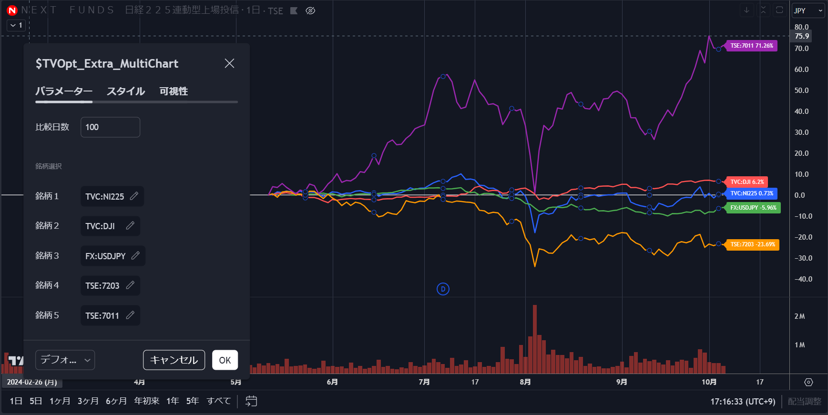Screen dimensions: 828x415
Task: Toggle the 配当調整 dividend adjustment
Action: [x=805, y=402]
